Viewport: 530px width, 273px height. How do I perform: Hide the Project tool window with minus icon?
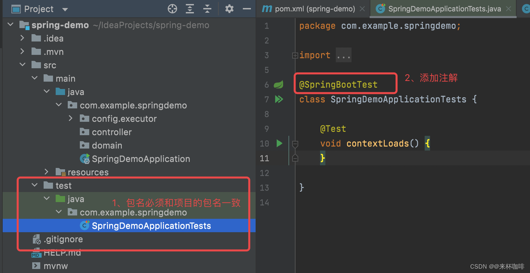point(247,9)
